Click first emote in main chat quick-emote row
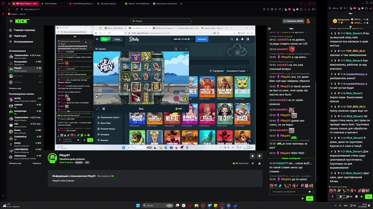The image size is (373, 209). pos(272,185)
